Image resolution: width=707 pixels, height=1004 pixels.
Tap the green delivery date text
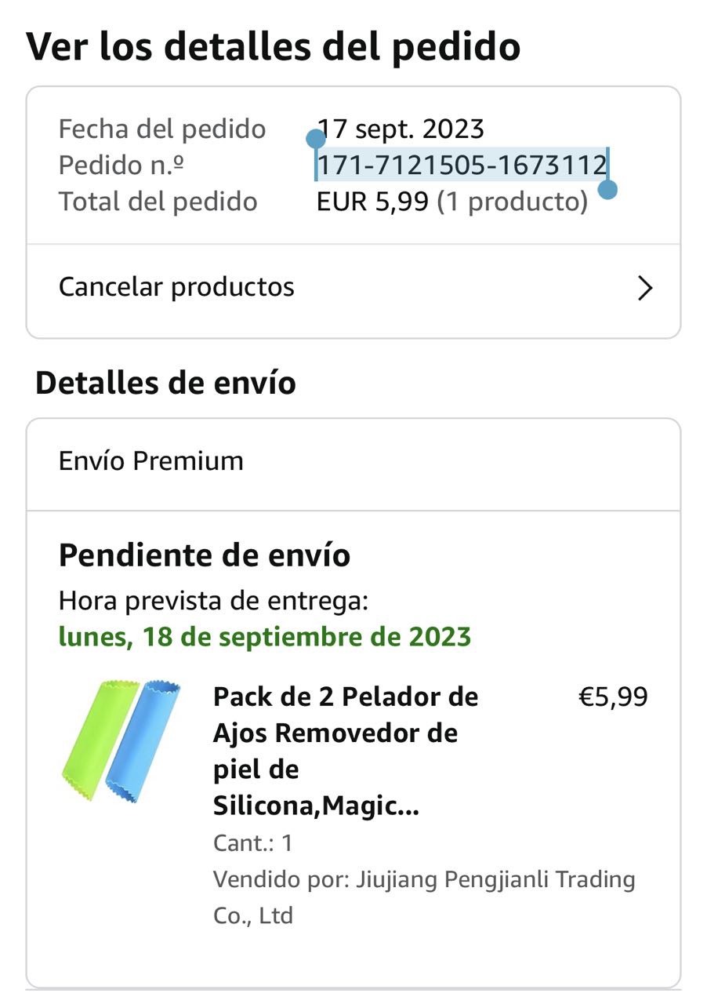coord(265,636)
